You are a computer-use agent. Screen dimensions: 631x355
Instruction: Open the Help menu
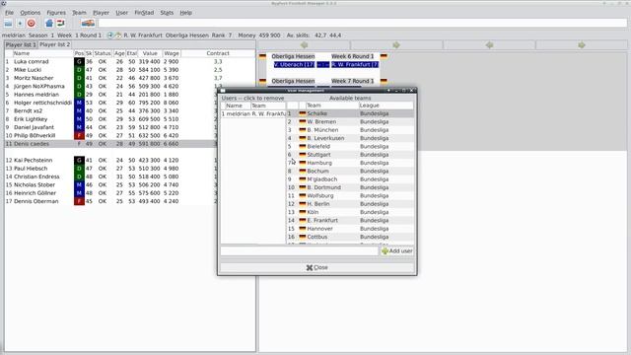click(185, 13)
